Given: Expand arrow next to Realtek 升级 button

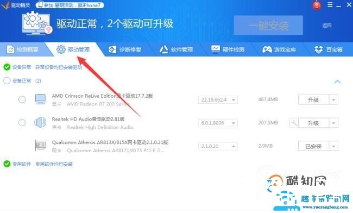Looking at the screenshot, I should pos(333,123).
